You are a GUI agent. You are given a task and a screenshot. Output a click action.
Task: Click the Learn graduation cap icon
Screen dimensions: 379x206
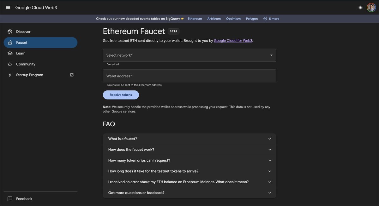tap(10, 53)
